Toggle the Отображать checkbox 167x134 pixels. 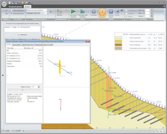[126, 10]
